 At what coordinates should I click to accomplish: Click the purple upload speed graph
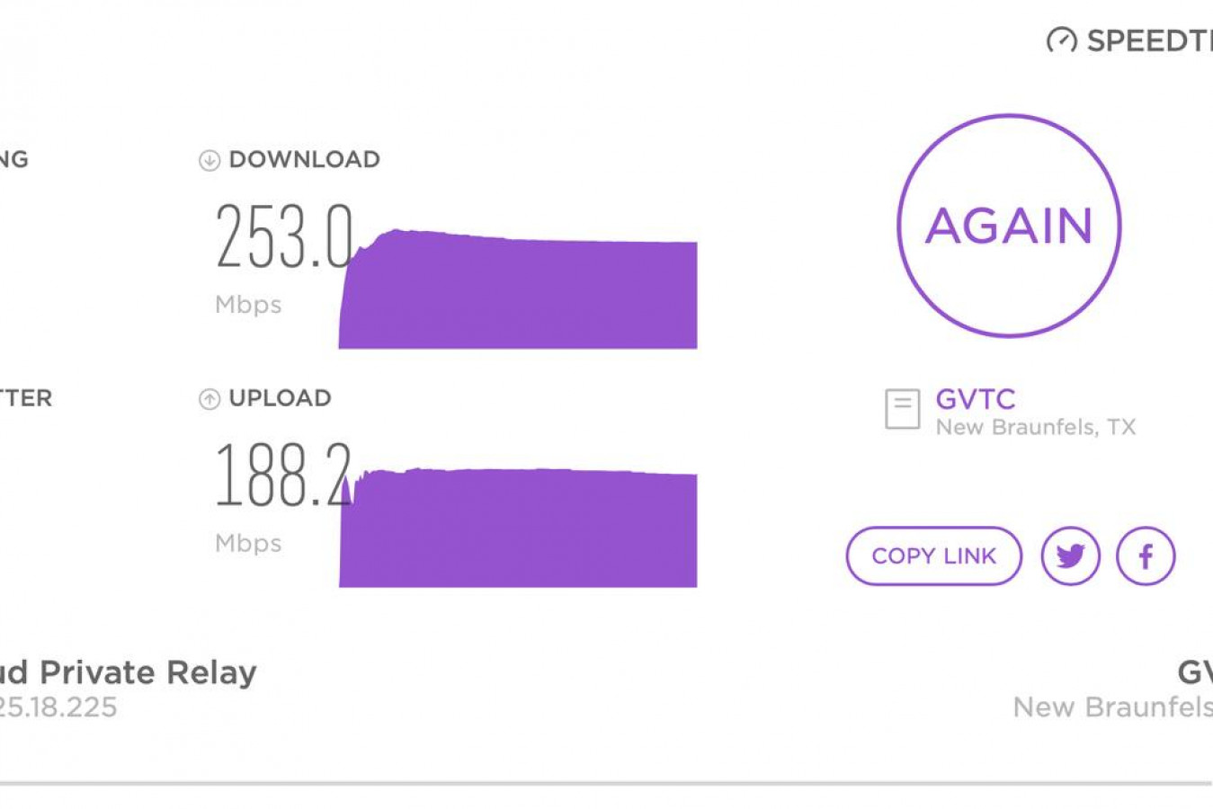(x=518, y=528)
